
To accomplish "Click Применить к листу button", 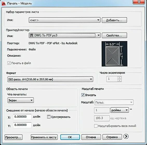I will click(x=44, y=137).
